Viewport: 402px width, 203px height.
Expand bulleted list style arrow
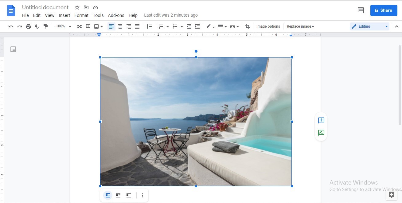[x=182, y=27]
